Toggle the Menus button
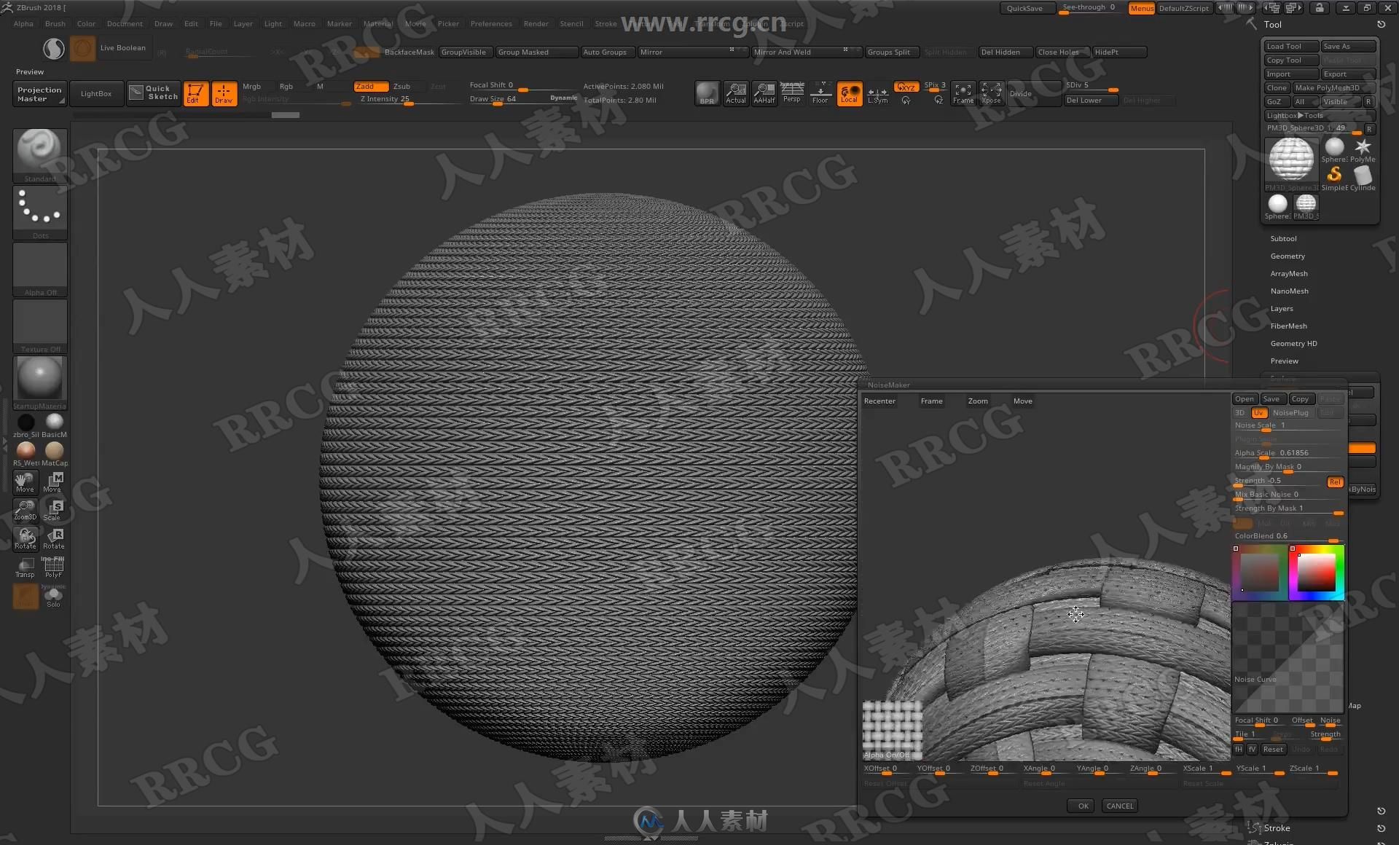This screenshot has width=1399, height=845. point(1142,8)
